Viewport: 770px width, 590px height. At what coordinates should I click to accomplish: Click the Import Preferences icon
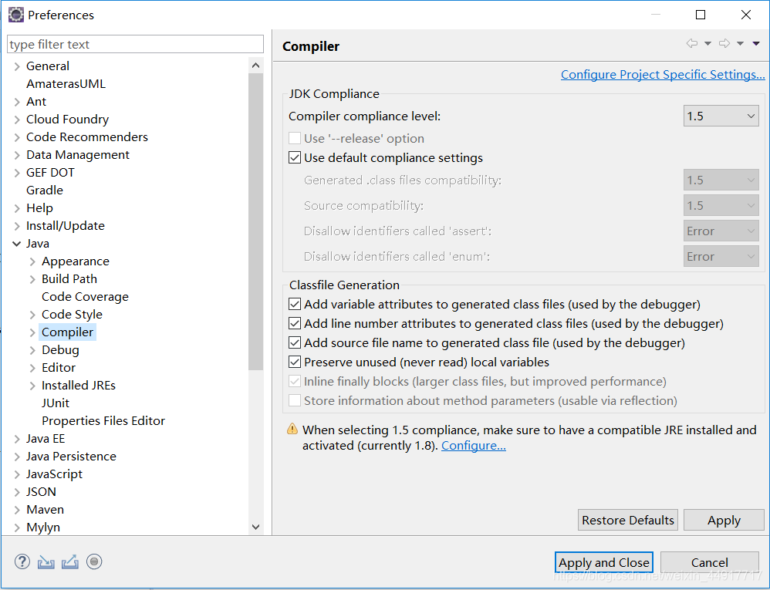click(x=46, y=561)
